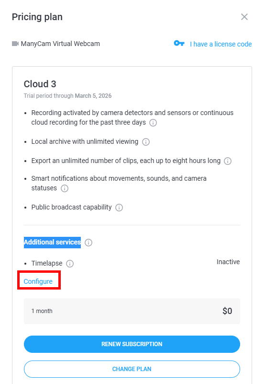This screenshot has height=384, width=265.
Task: Show Timelapse info tooltip
Action: (x=70, y=264)
